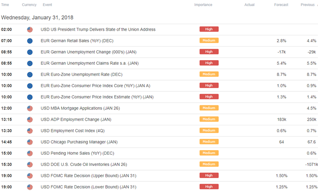This screenshot has width=318, height=193.
Task: Select the 02:00 time cell
Action: (7, 29)
